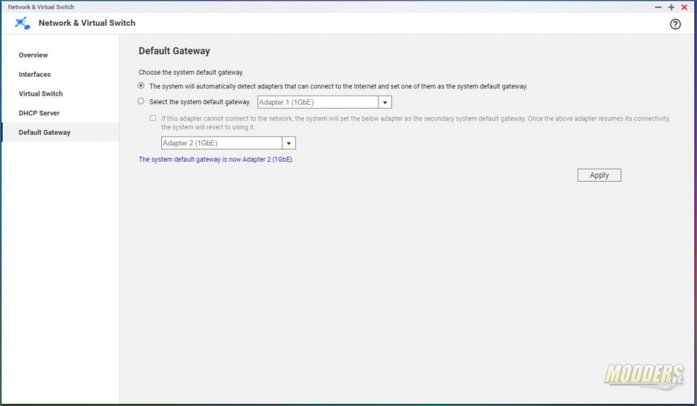Click the Adapter 2 (1GbE) combo box field
Screen dimensions: 697x406
pos(228,143)
